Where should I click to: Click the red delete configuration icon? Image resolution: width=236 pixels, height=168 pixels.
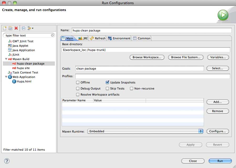pos(16,28)
